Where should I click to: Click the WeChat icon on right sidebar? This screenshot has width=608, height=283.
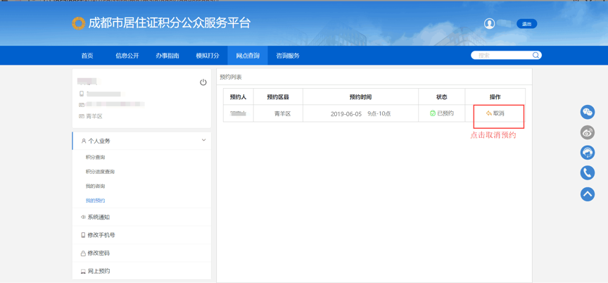click(587, 112)
